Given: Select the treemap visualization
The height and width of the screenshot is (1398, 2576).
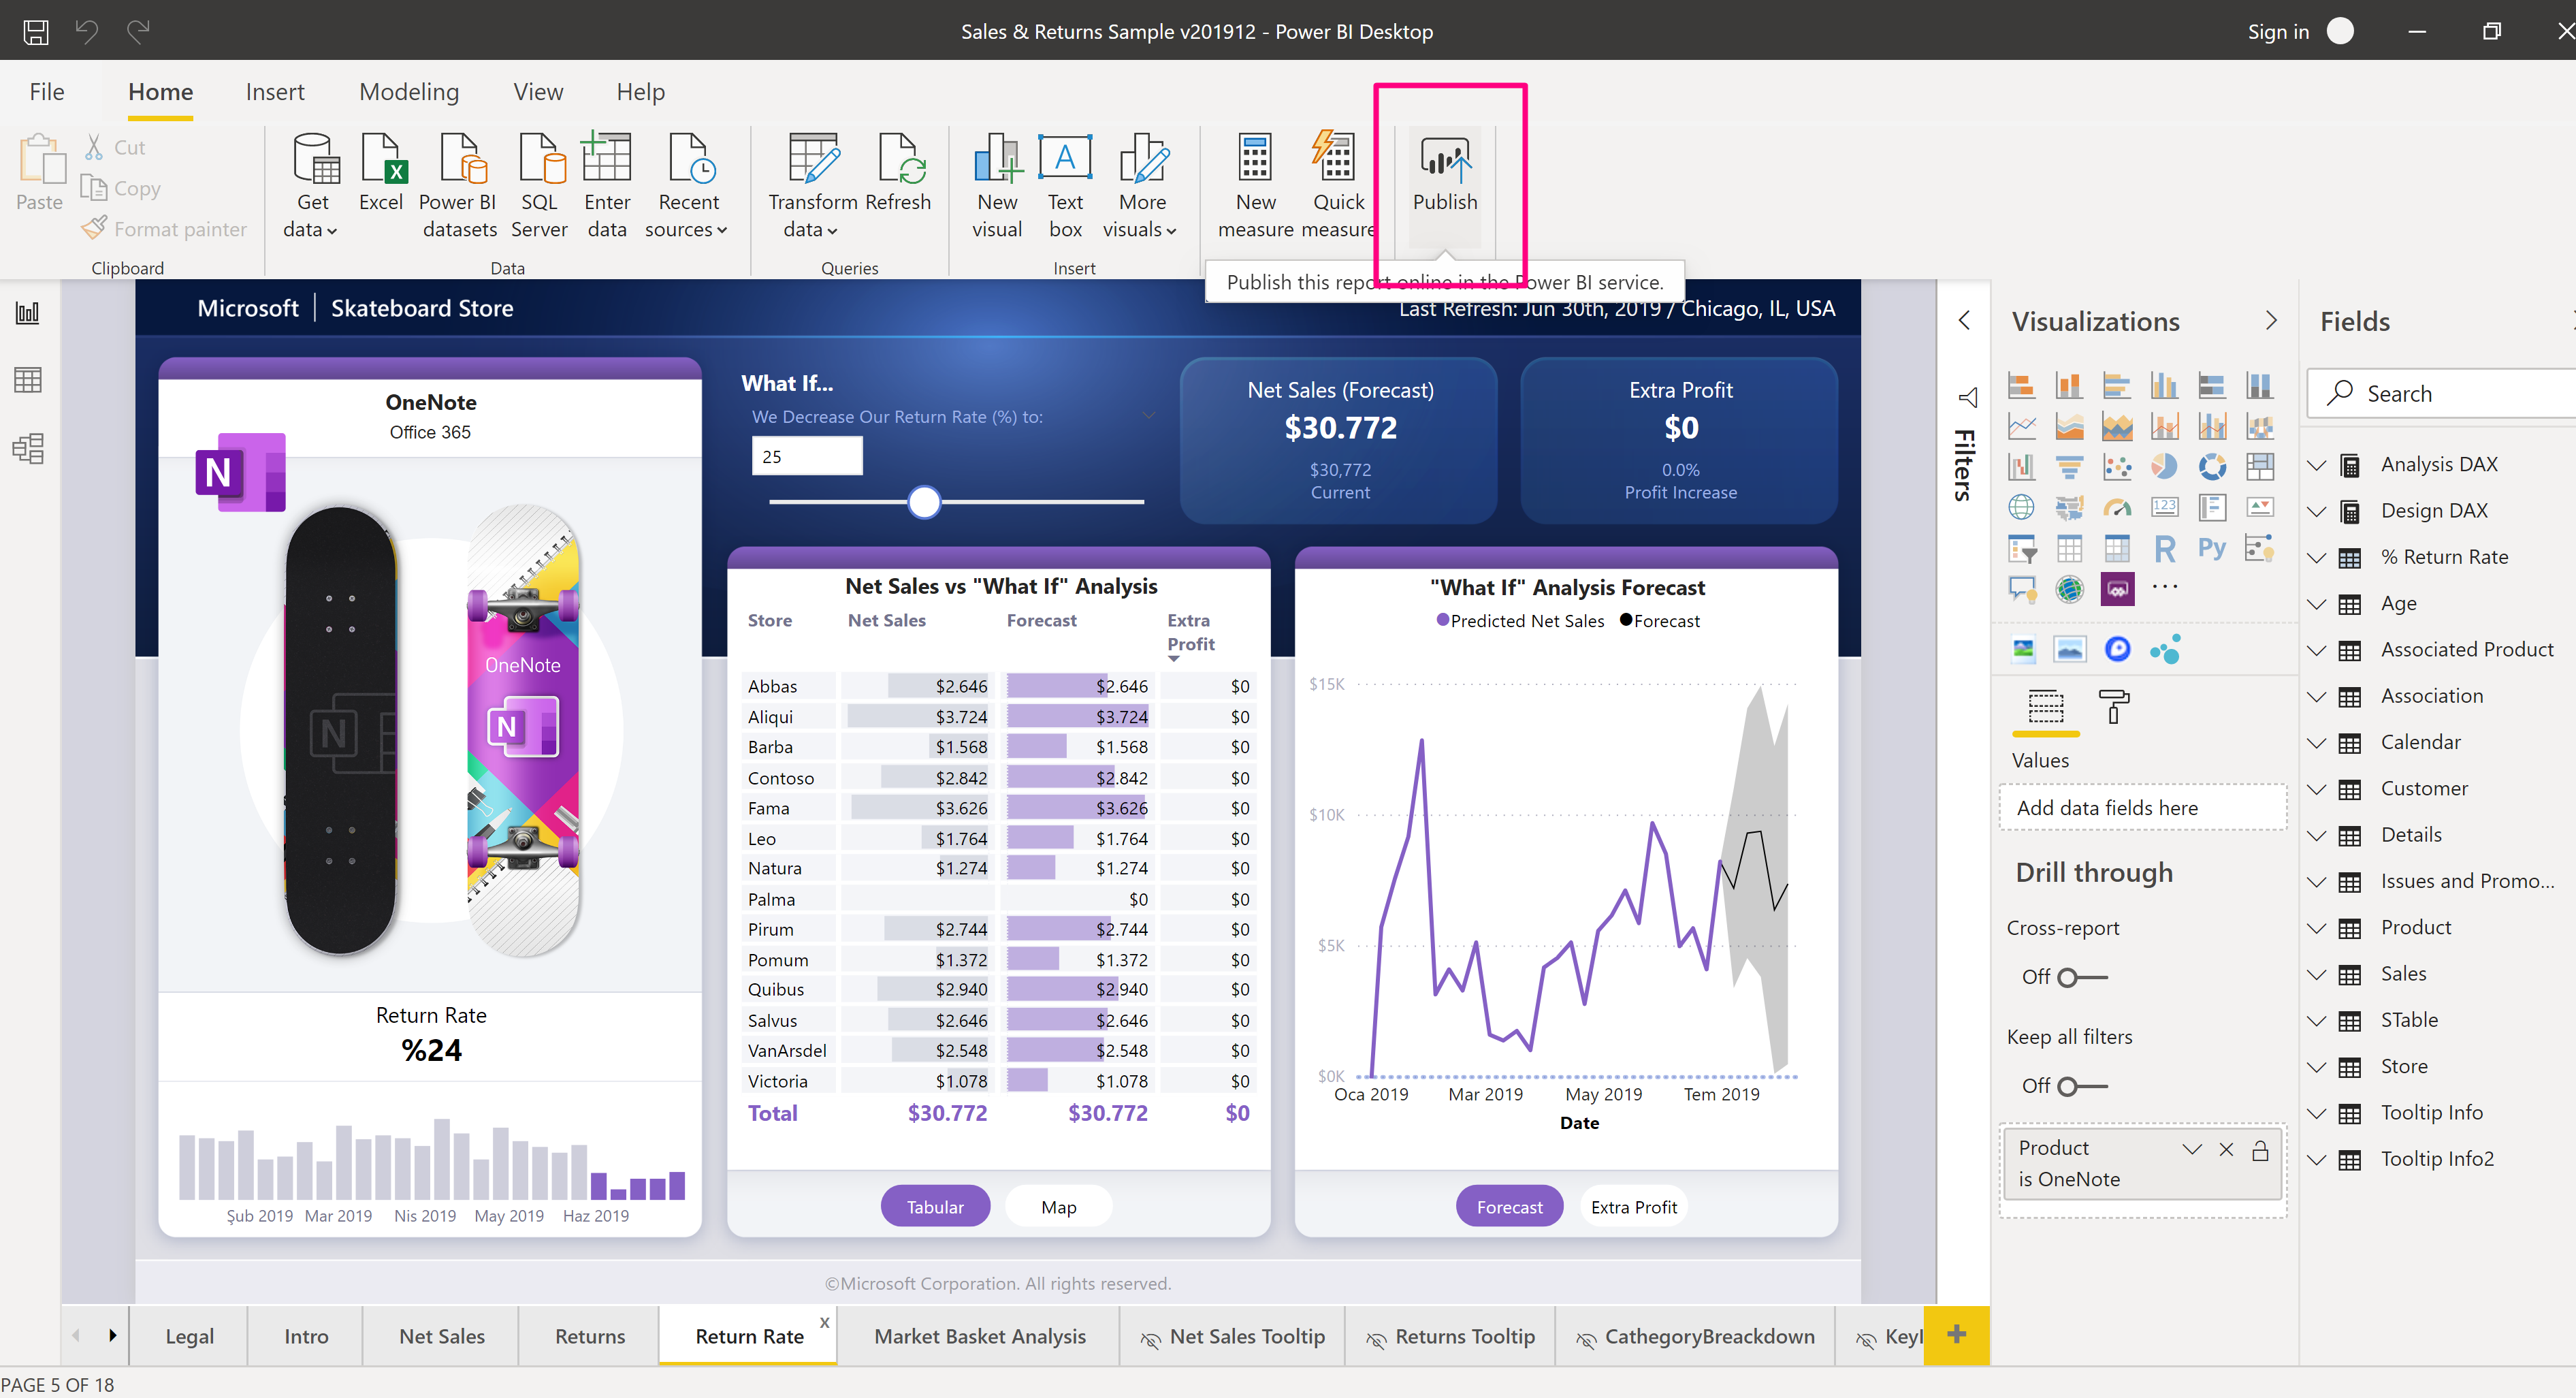Looking at the screenshot, I should point(2259,466).
